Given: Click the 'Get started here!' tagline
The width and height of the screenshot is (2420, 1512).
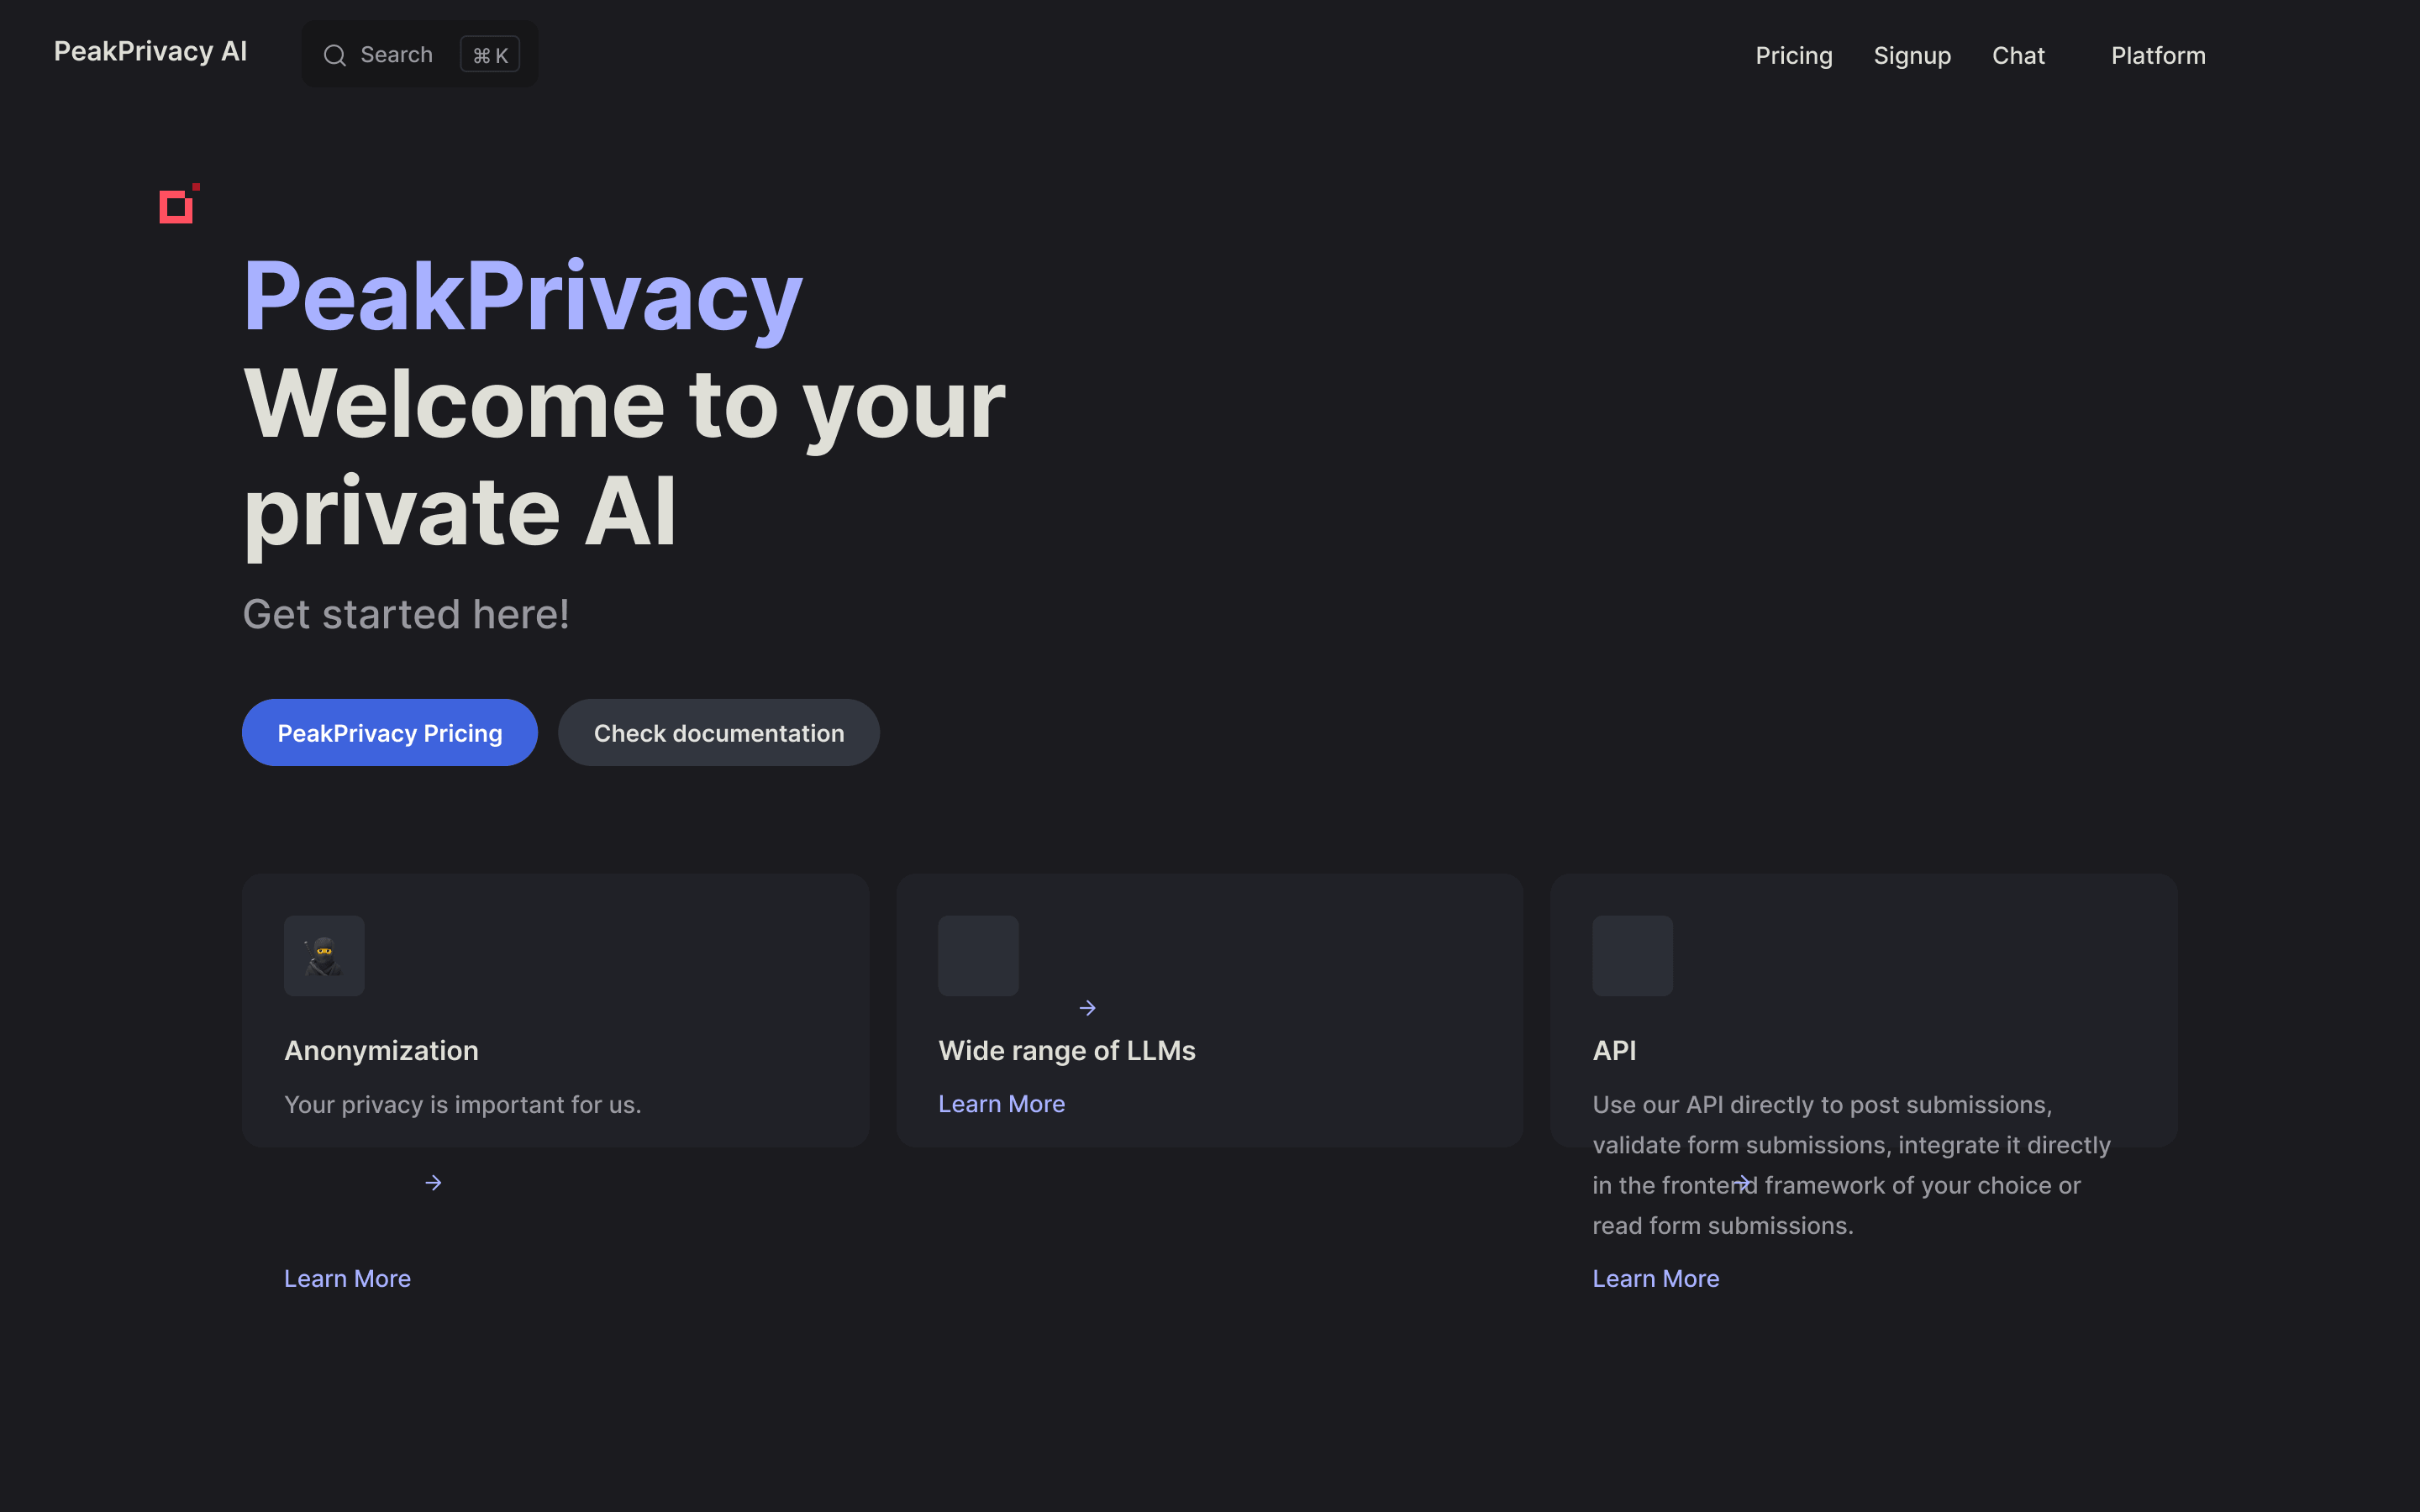Looking at the screenshot, I should pos(406,614).
